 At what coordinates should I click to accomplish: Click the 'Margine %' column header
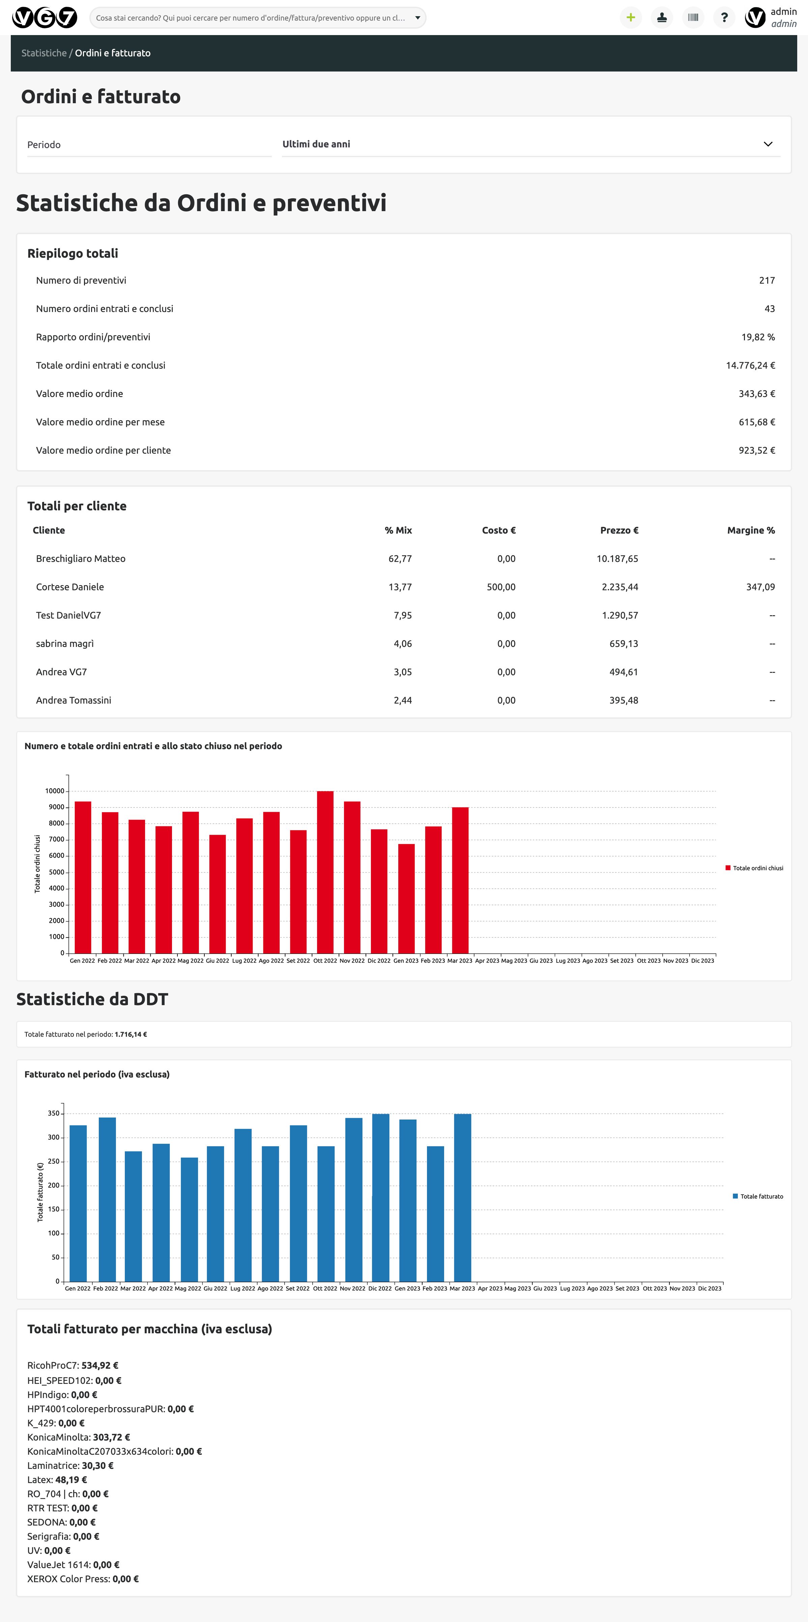750,530
